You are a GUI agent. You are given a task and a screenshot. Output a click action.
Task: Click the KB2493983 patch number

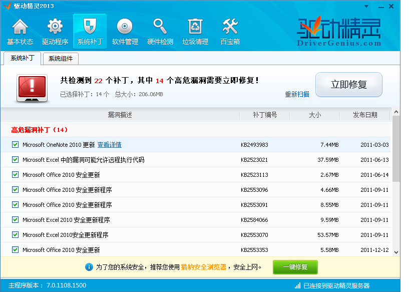pyautogui.click(x=254, y=145)
